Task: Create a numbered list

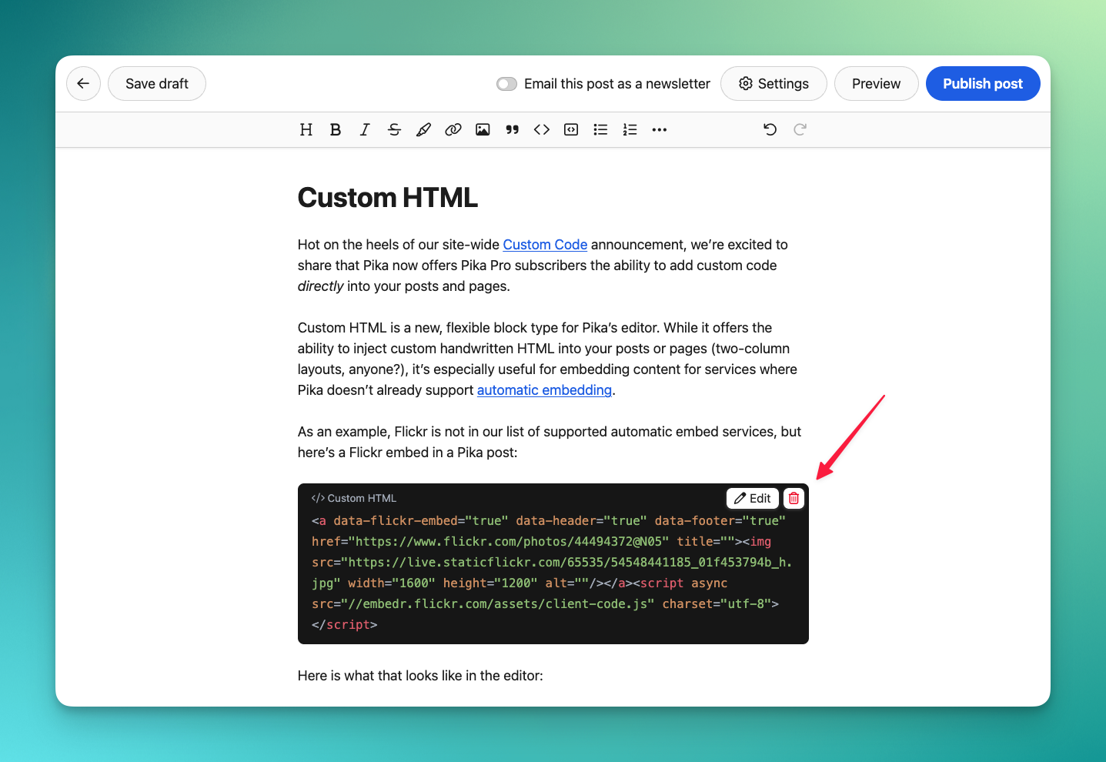Action: coord(630,129)
